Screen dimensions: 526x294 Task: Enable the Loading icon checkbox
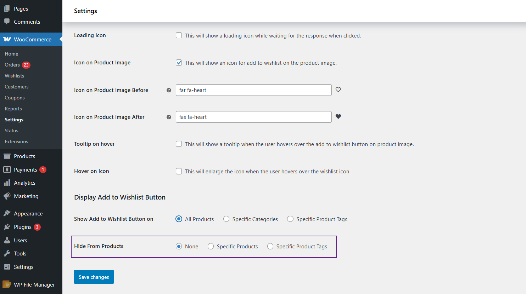(x=179, y=35)
